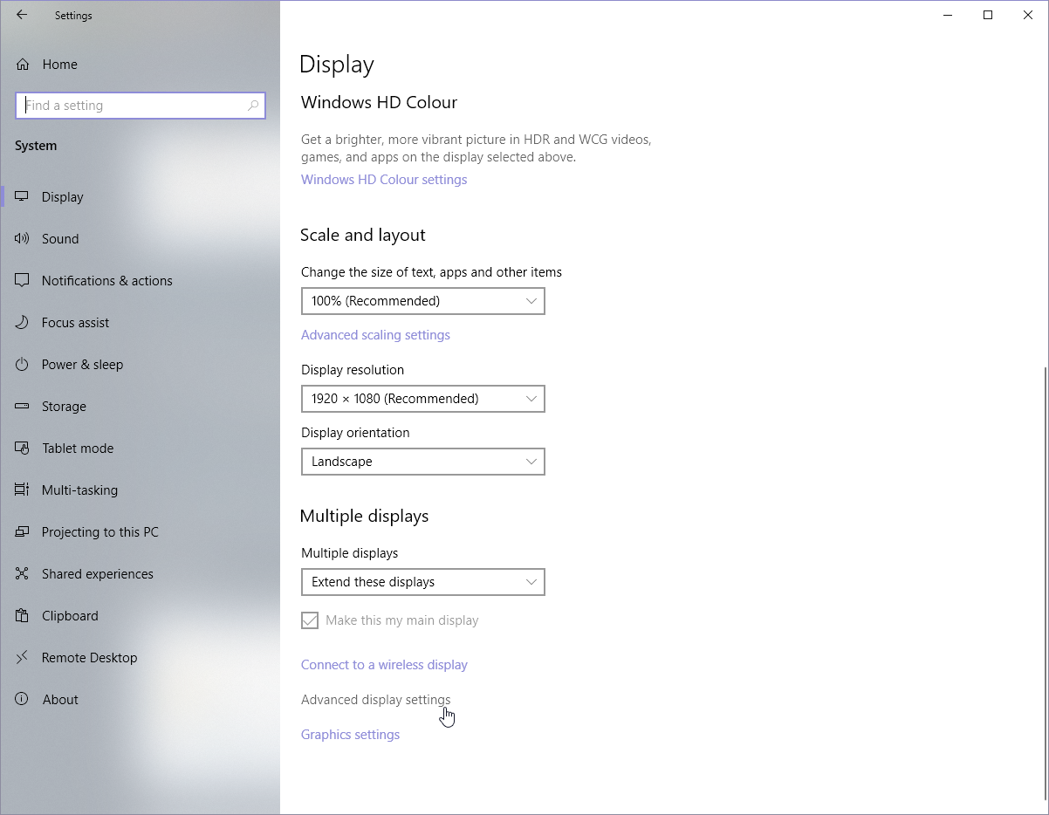This screenshot has width=1049, height=815.
Task: Open the Display orientation Landscape dropdown
Action: [x=423, y=462]
